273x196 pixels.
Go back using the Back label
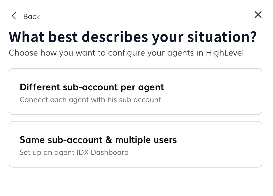coord(31,16)
